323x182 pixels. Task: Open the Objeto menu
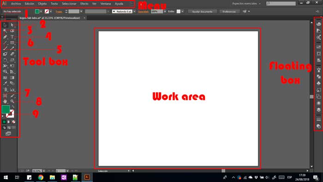pos(42,4)
